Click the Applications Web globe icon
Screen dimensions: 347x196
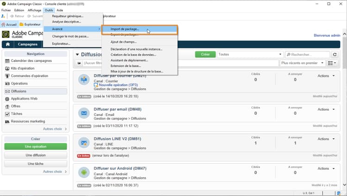(x=7, y=99)
